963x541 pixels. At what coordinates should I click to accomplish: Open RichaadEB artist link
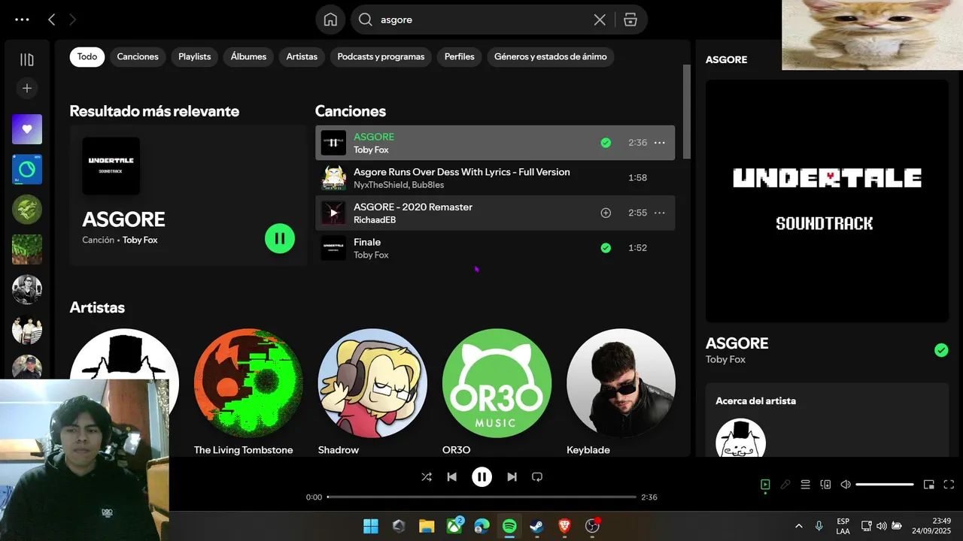pos(375,219)
